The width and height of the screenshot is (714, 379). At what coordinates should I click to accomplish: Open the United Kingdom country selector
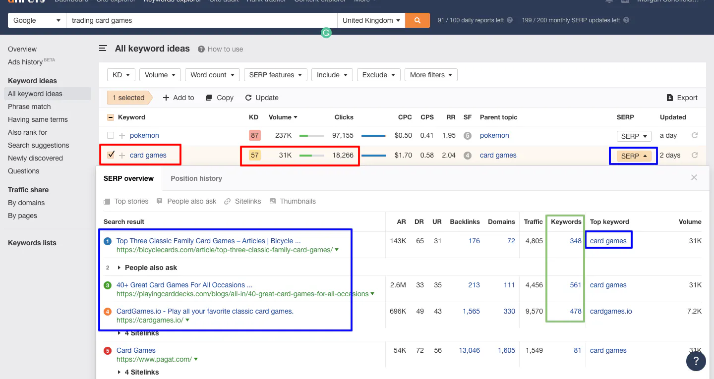tap(371, 21)
